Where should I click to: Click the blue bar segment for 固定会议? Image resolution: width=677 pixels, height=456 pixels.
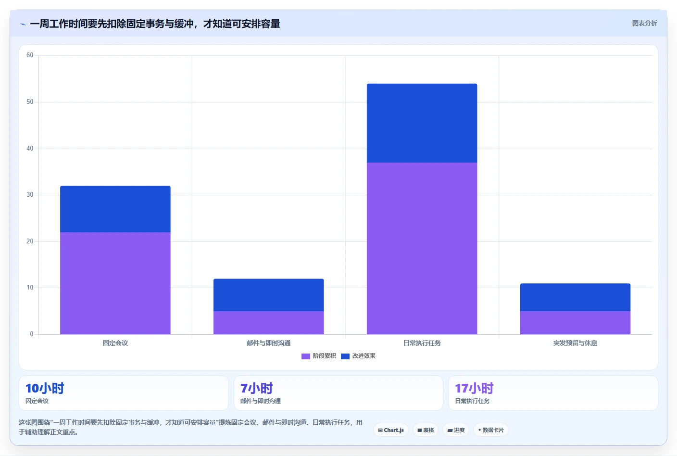click(x=115, y=209)
